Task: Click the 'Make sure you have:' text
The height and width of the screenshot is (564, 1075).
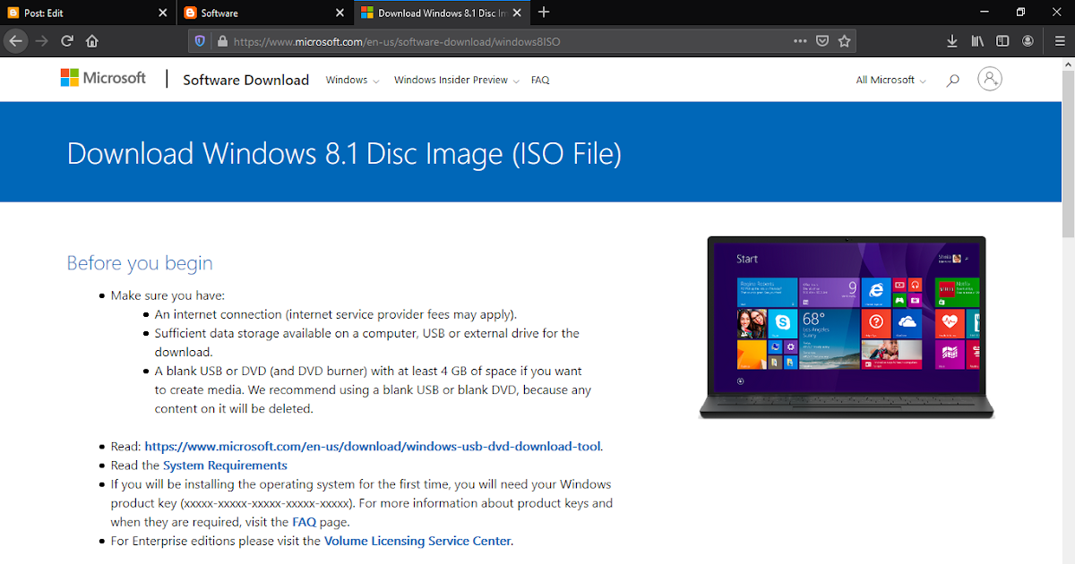Action: click(168, 295)
